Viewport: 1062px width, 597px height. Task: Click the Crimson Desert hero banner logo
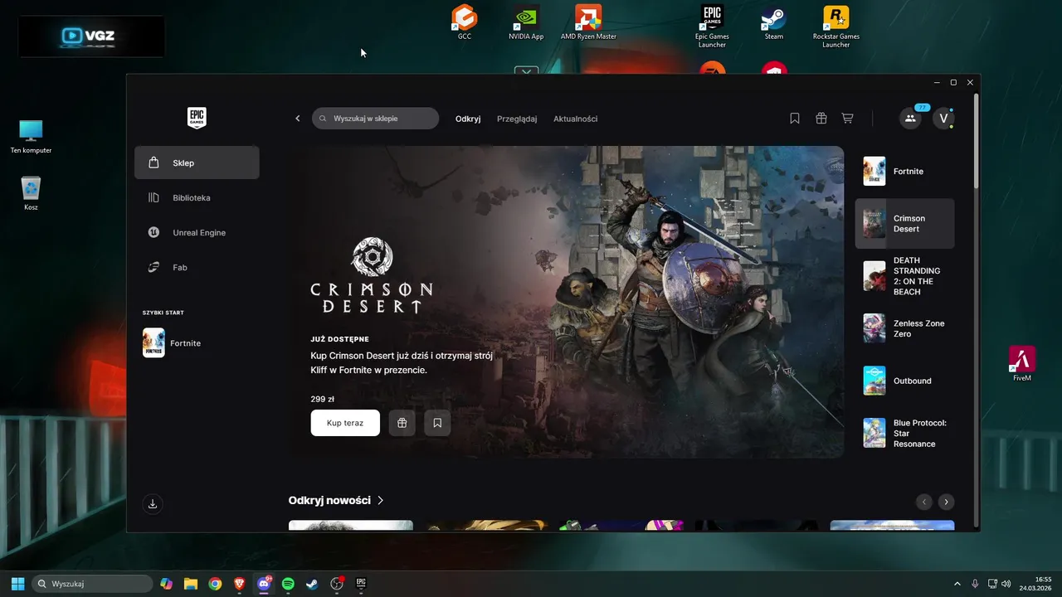372,275
